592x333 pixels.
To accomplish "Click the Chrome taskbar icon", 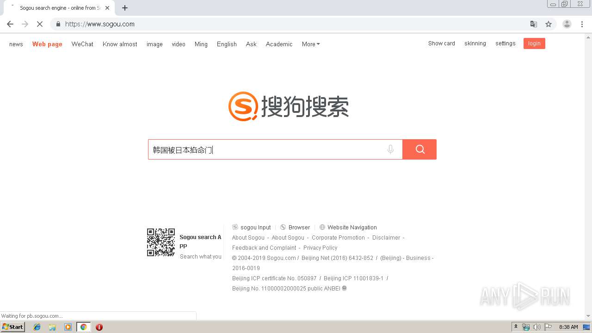I will pyautogui.click(x=83, y=327).
